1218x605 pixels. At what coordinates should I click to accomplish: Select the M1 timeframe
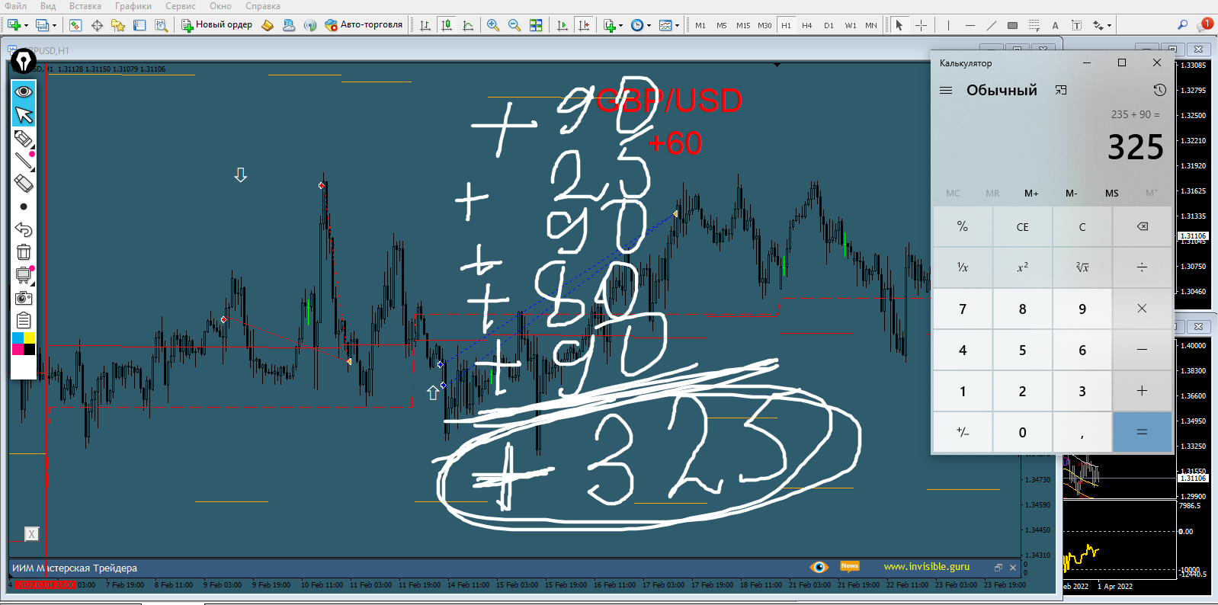click(700, 25)
